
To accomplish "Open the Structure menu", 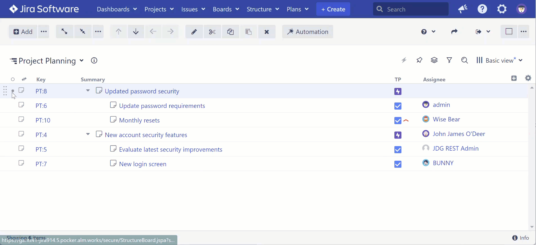I will [x=263, y=9].
